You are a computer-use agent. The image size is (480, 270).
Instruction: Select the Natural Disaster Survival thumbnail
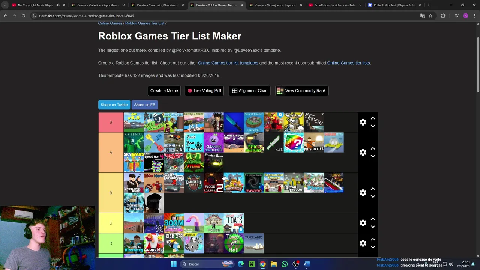click(253, 122)
